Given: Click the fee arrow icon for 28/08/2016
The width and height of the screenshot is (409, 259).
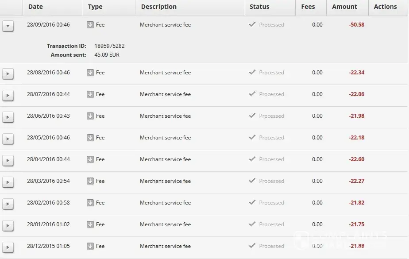Looking at the screenshot, I should [x=90, y=73].
